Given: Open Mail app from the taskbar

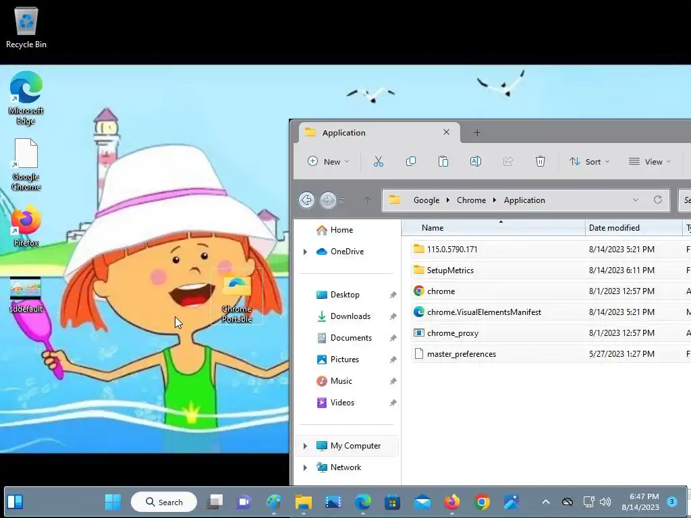Looking at the screenshot, I should click(x=422, y=502).
